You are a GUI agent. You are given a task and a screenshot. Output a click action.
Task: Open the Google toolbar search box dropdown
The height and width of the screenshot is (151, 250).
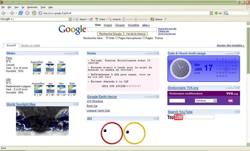70,19
